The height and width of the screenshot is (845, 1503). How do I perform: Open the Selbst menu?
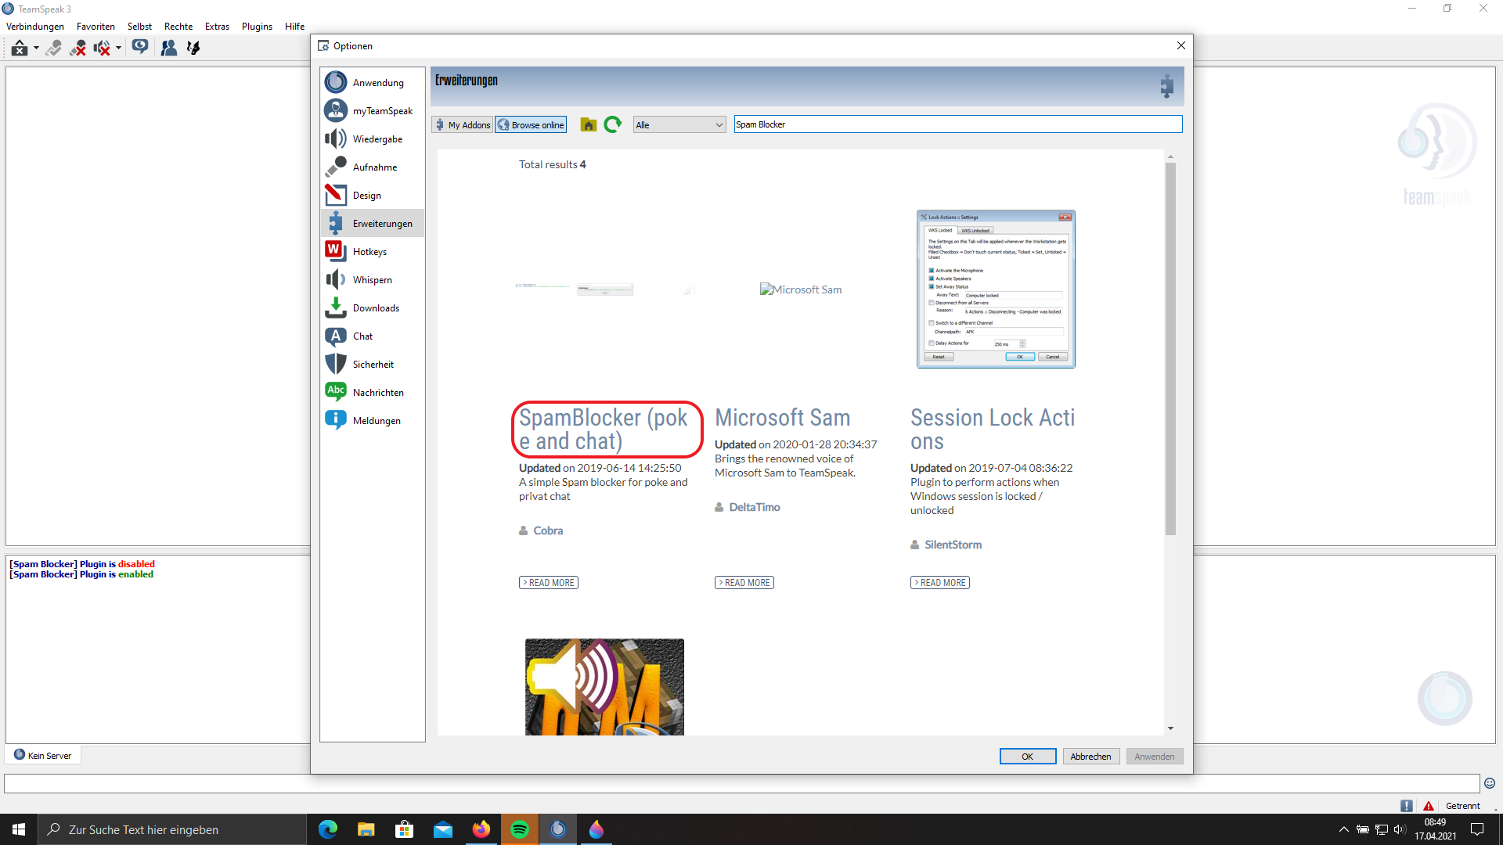click(139, 27)
